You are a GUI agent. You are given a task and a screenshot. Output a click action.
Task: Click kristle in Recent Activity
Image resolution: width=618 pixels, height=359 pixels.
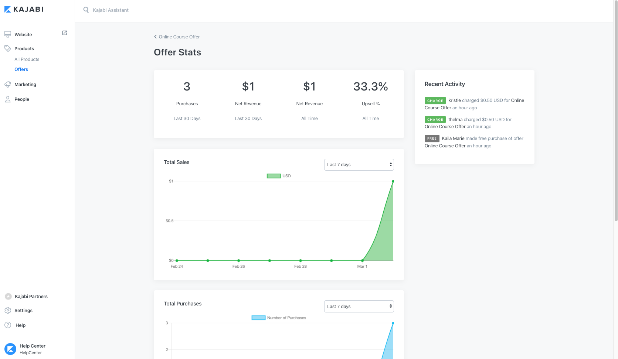tap(455, 100)
